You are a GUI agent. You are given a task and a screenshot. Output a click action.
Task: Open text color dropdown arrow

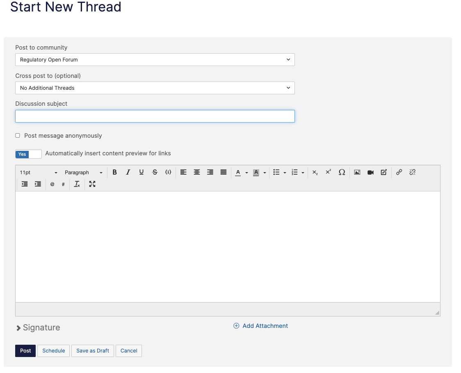click(x=246, y=173)
